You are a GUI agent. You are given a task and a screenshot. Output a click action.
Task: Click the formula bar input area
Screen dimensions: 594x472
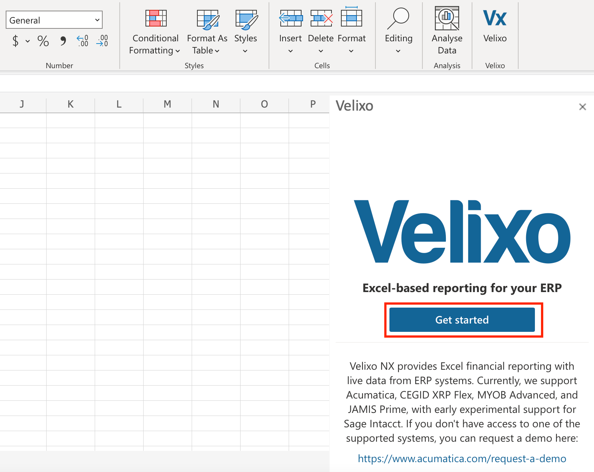297,83
